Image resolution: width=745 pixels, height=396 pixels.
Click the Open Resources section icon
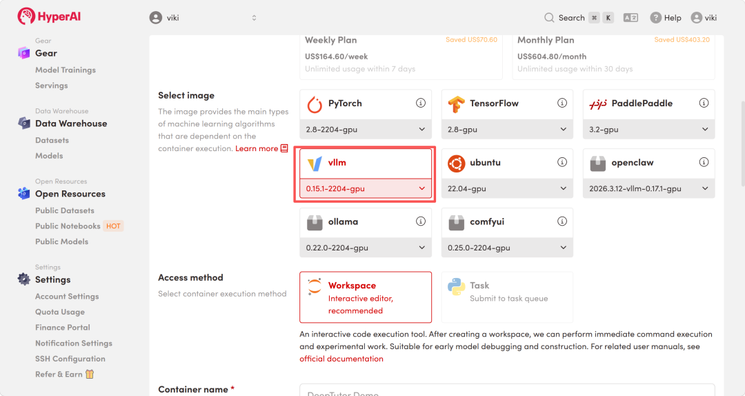(x=23, y=193)
